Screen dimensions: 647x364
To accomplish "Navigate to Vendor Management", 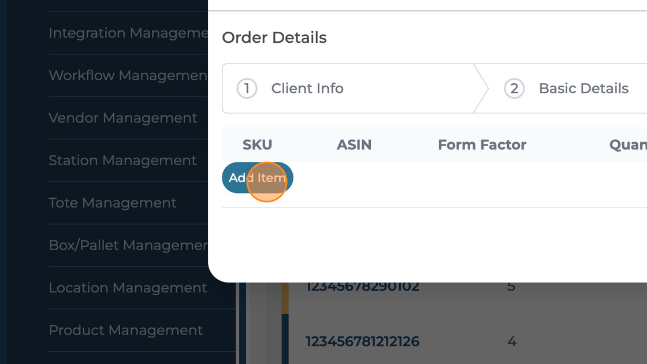I will coord(123,118).
